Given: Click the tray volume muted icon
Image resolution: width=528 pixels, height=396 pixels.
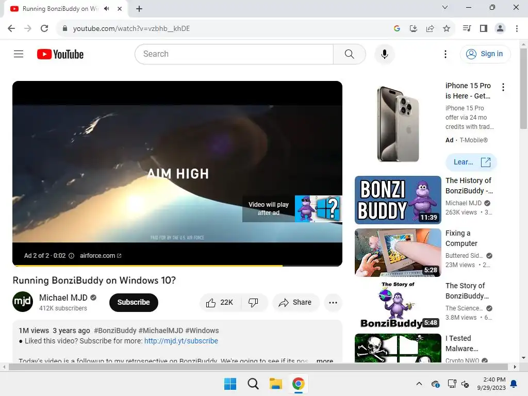Looking at the screenshot, I should [465, 384].
